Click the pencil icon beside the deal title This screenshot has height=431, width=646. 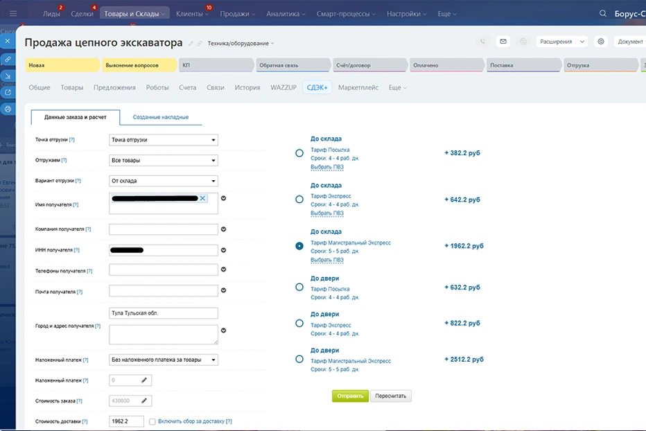(191, 44)
